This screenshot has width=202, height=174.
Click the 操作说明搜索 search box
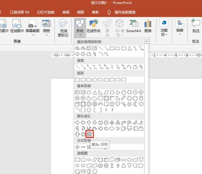click(125, 12)
